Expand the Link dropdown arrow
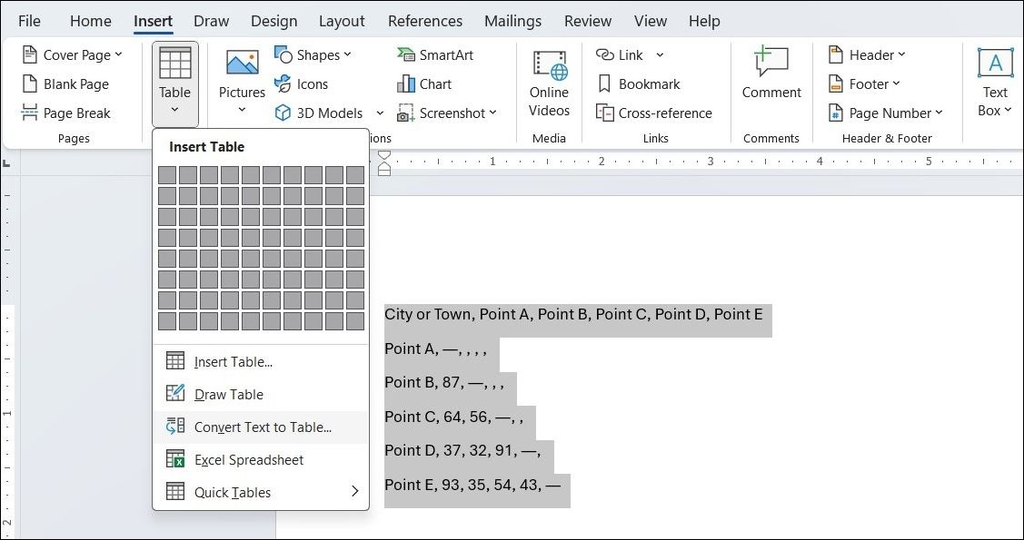Image resolution: width=1024 pixels, height=540 pixels. point(660,55)
